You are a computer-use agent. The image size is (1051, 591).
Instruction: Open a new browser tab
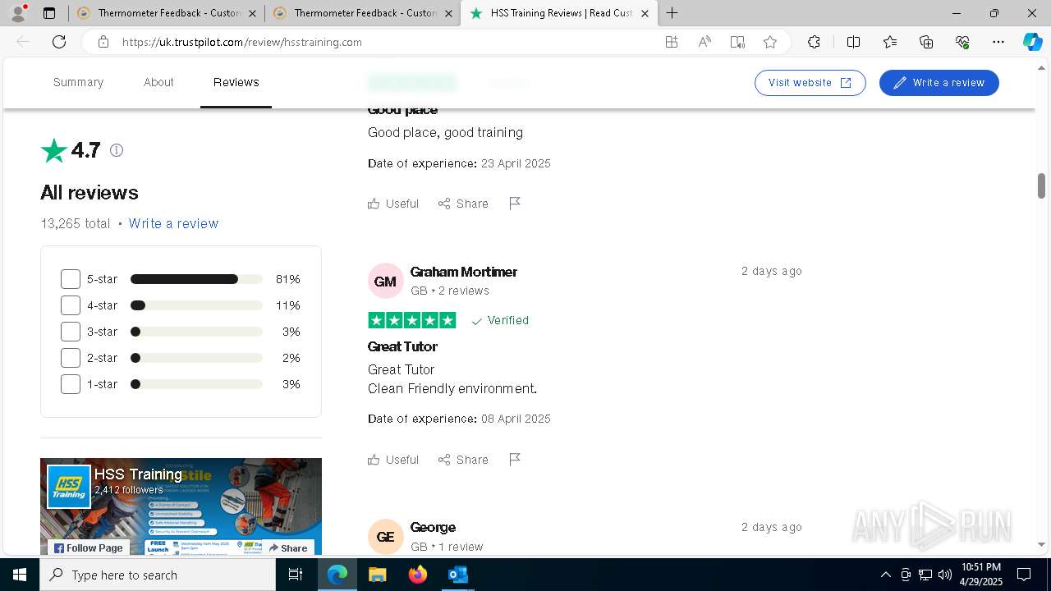672,13
